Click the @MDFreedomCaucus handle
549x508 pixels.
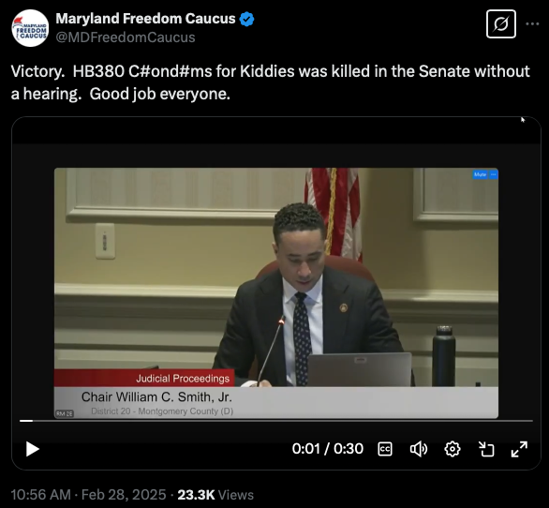[x=126, y=37]
